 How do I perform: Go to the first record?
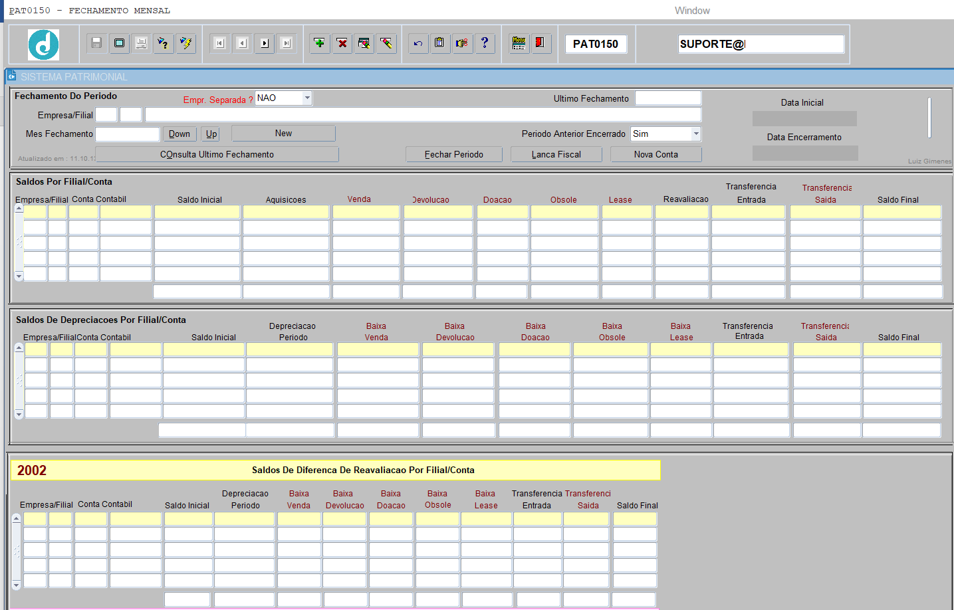pyautogui.click(x=220, y=43)
